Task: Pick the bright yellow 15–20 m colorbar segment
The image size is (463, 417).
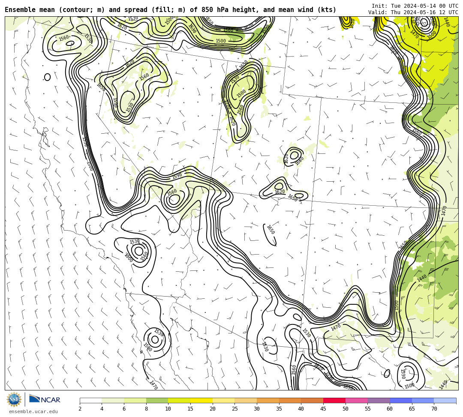Action: (x=201, y=400)
